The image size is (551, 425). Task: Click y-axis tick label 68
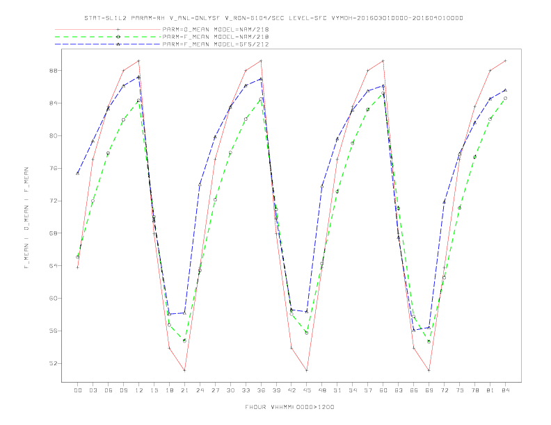click(x=54, y=233)
